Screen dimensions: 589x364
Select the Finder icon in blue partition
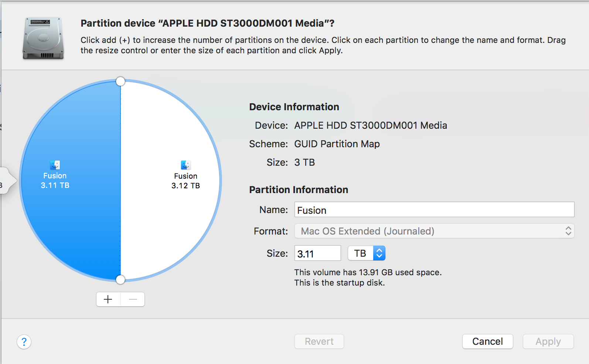pos(55,165)
